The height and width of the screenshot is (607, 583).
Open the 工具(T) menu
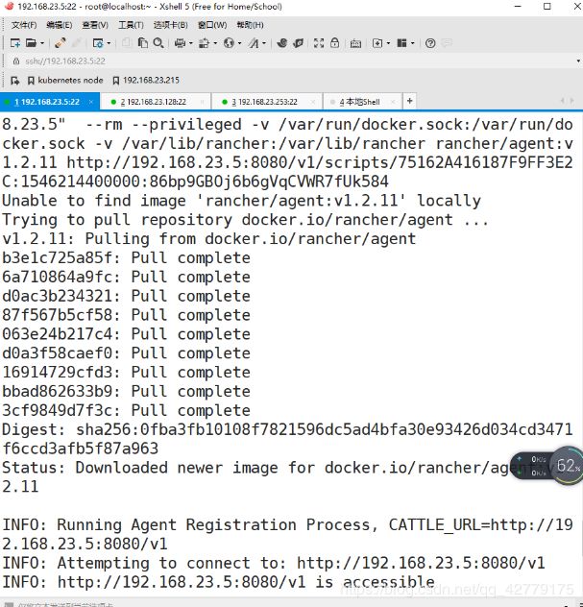click(131, 25)
